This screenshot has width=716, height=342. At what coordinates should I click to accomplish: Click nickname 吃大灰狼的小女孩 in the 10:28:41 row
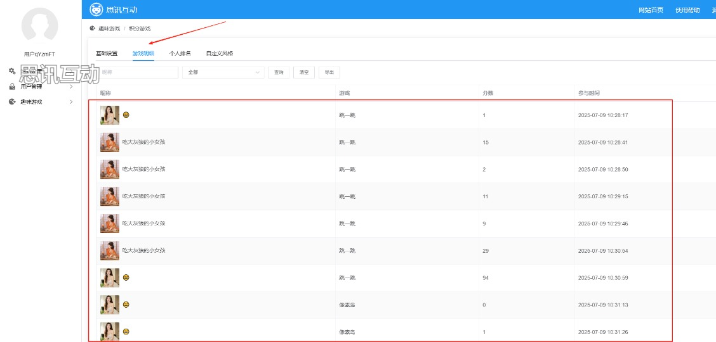click(144, 142)
